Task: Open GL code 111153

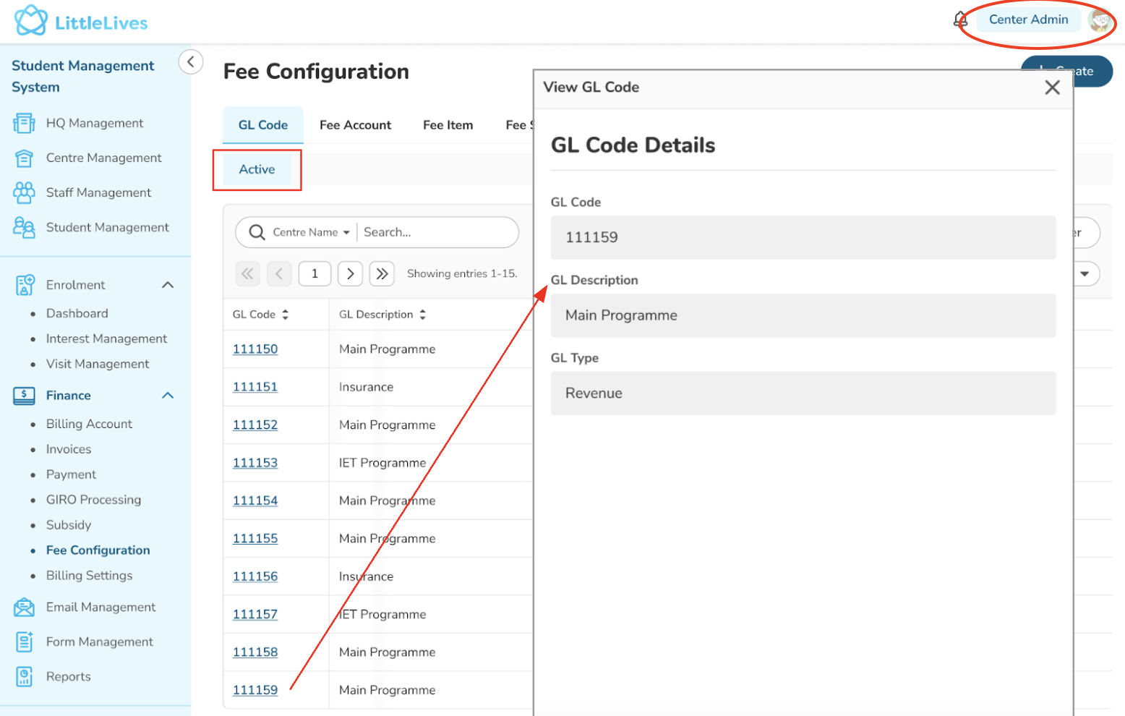Action: tap(255, 463)
